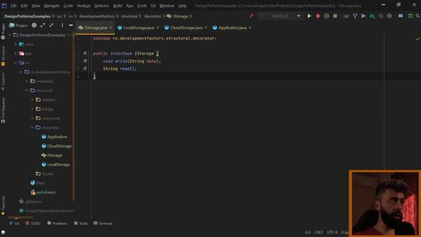Image resolution: width=421 pixels, height=237 pixels.
Task: Click the blue window layout icon in the toolbar
Action: tap(401, 16)
